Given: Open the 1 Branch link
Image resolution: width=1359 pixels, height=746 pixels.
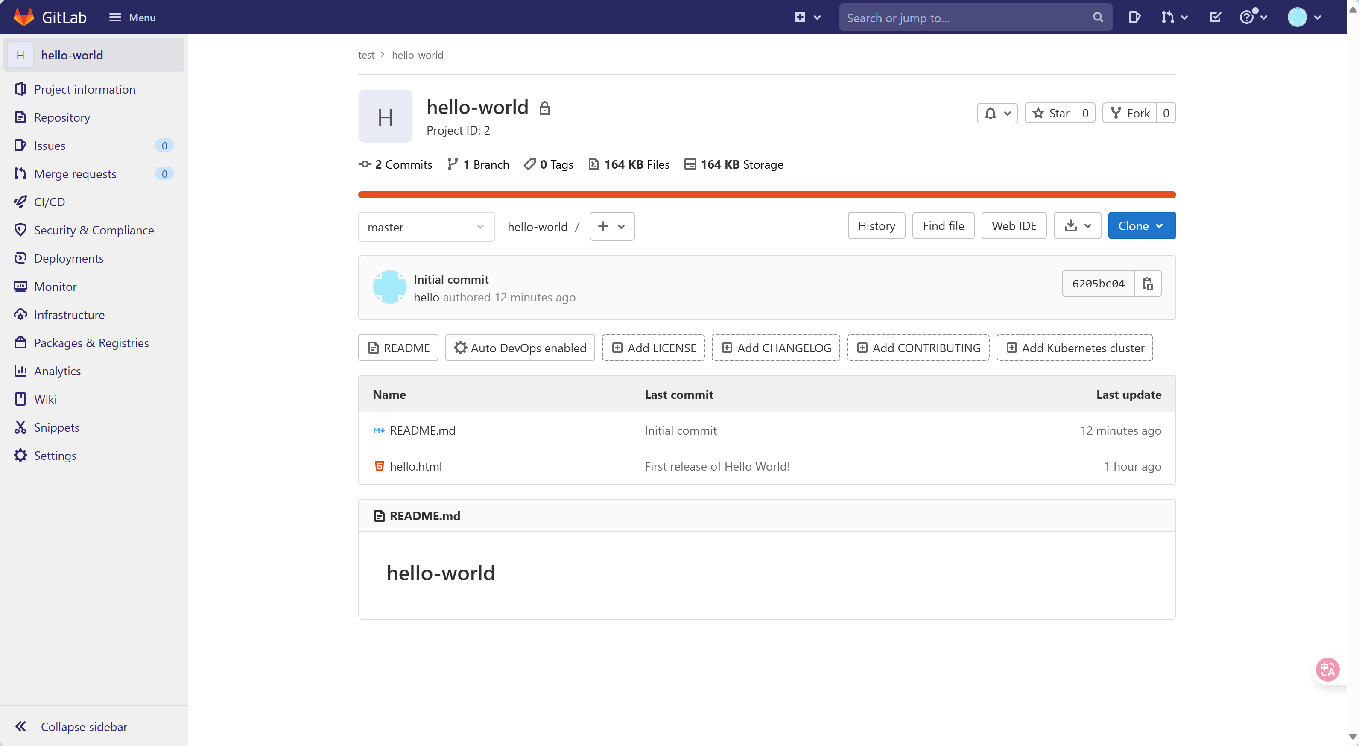Looking at the screenshot, I should tap(478, 164).
